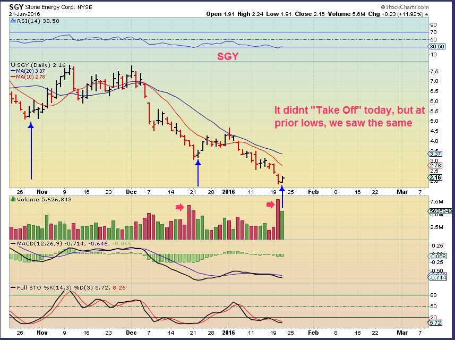This screenshot has width=455, height=340.
Task: Click the 2.5M volume axis label
Action: coord(437,227)
